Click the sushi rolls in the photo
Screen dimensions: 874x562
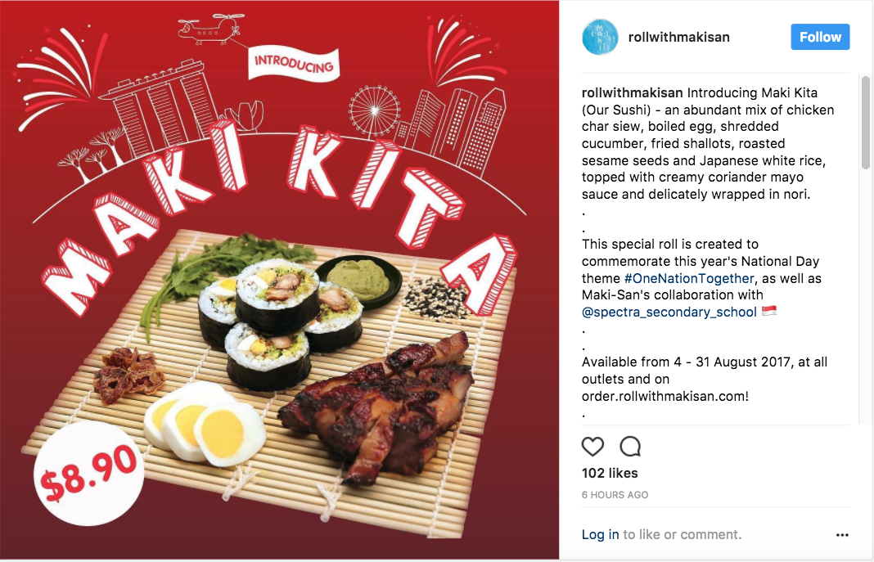pyautogui.click(x=277, y=322)
